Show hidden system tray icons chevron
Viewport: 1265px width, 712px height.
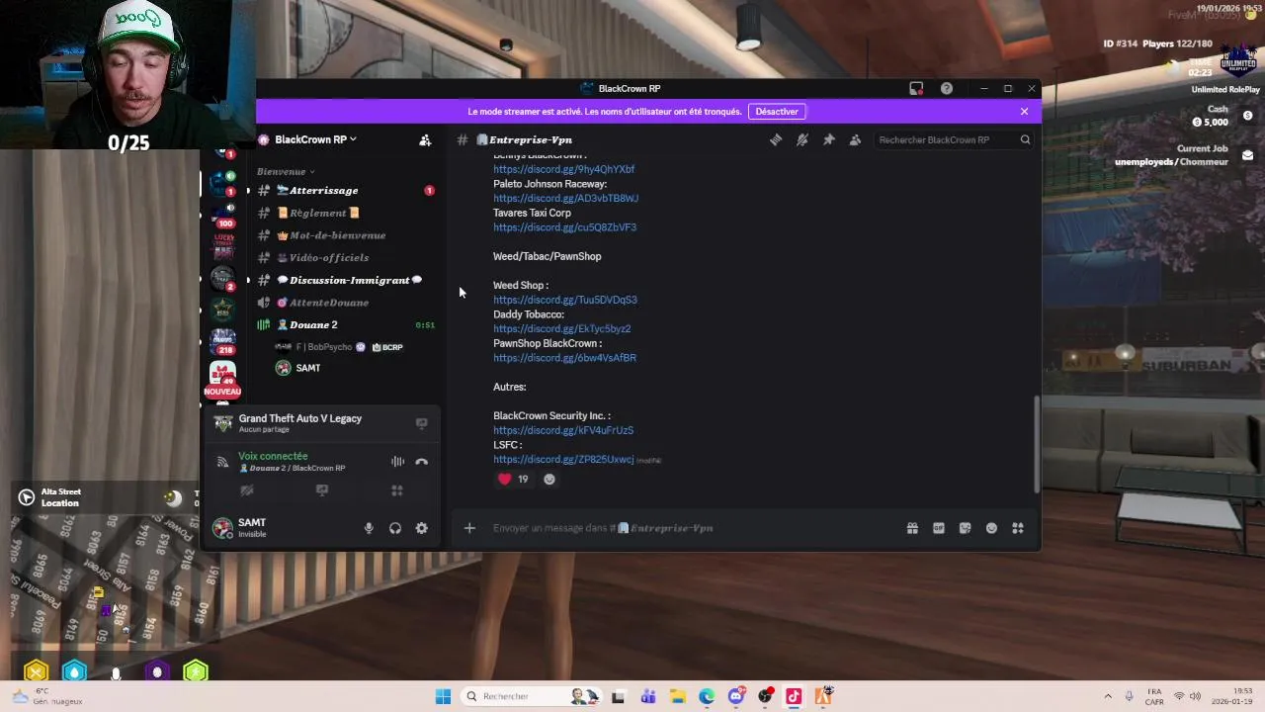pyautogui.click(x=1108, y=696)
